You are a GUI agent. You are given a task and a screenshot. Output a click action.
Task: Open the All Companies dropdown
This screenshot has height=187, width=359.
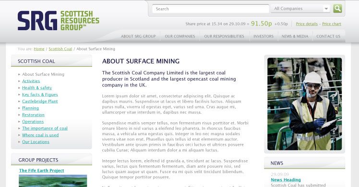coord(300,9)
